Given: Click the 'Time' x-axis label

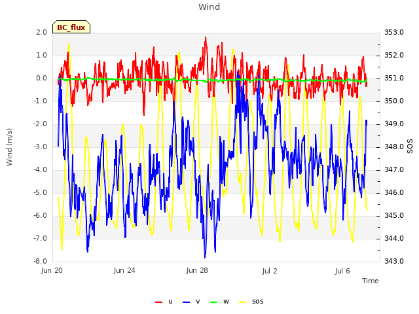Looking at the screenshot, I should [371, 281].
